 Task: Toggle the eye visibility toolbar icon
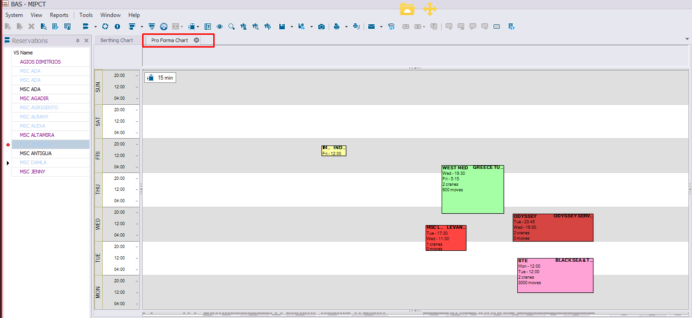(219, 27)
